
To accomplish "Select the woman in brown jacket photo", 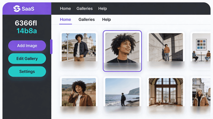I will [x=79, y=92].
